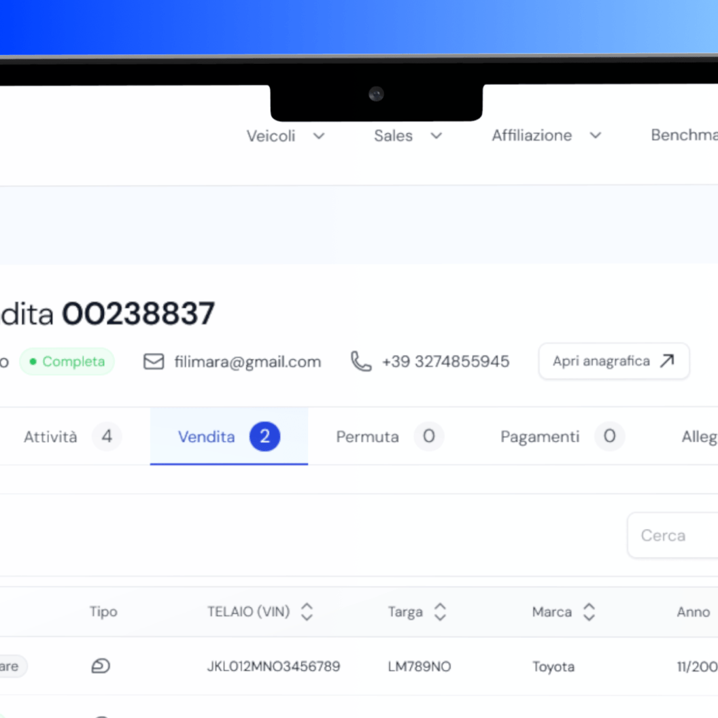Click the sale number 00238837 heading
The width and height of the screenshot is (718, 718).
[x=138, y=313]
